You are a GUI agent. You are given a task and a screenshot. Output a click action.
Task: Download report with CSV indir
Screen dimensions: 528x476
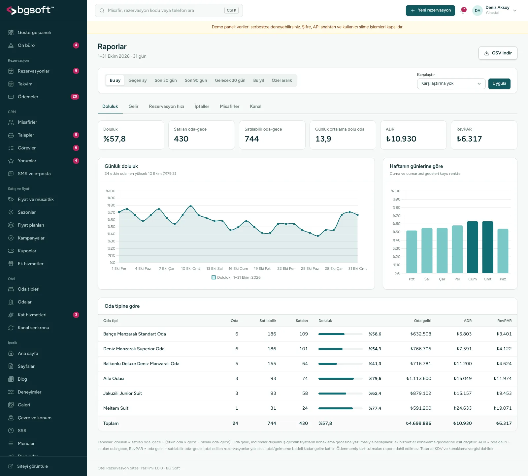pos(498,53)
